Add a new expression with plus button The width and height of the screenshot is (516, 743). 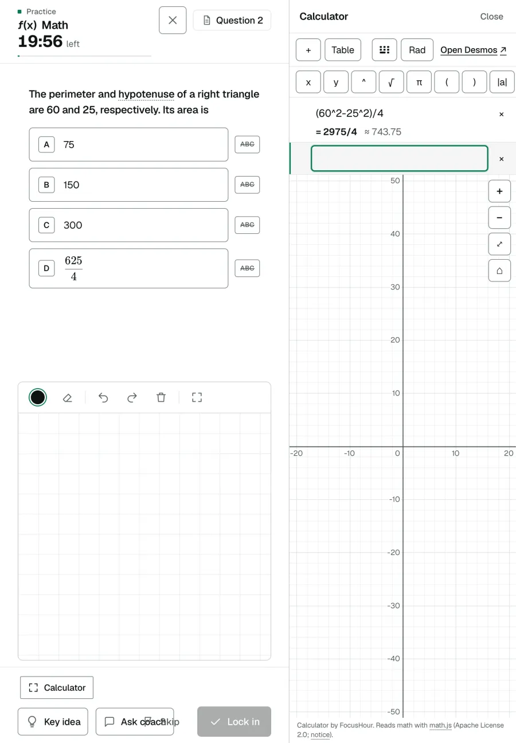click(308, 50)
